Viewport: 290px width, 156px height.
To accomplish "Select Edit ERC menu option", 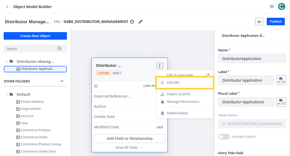I will coord(173,83).
